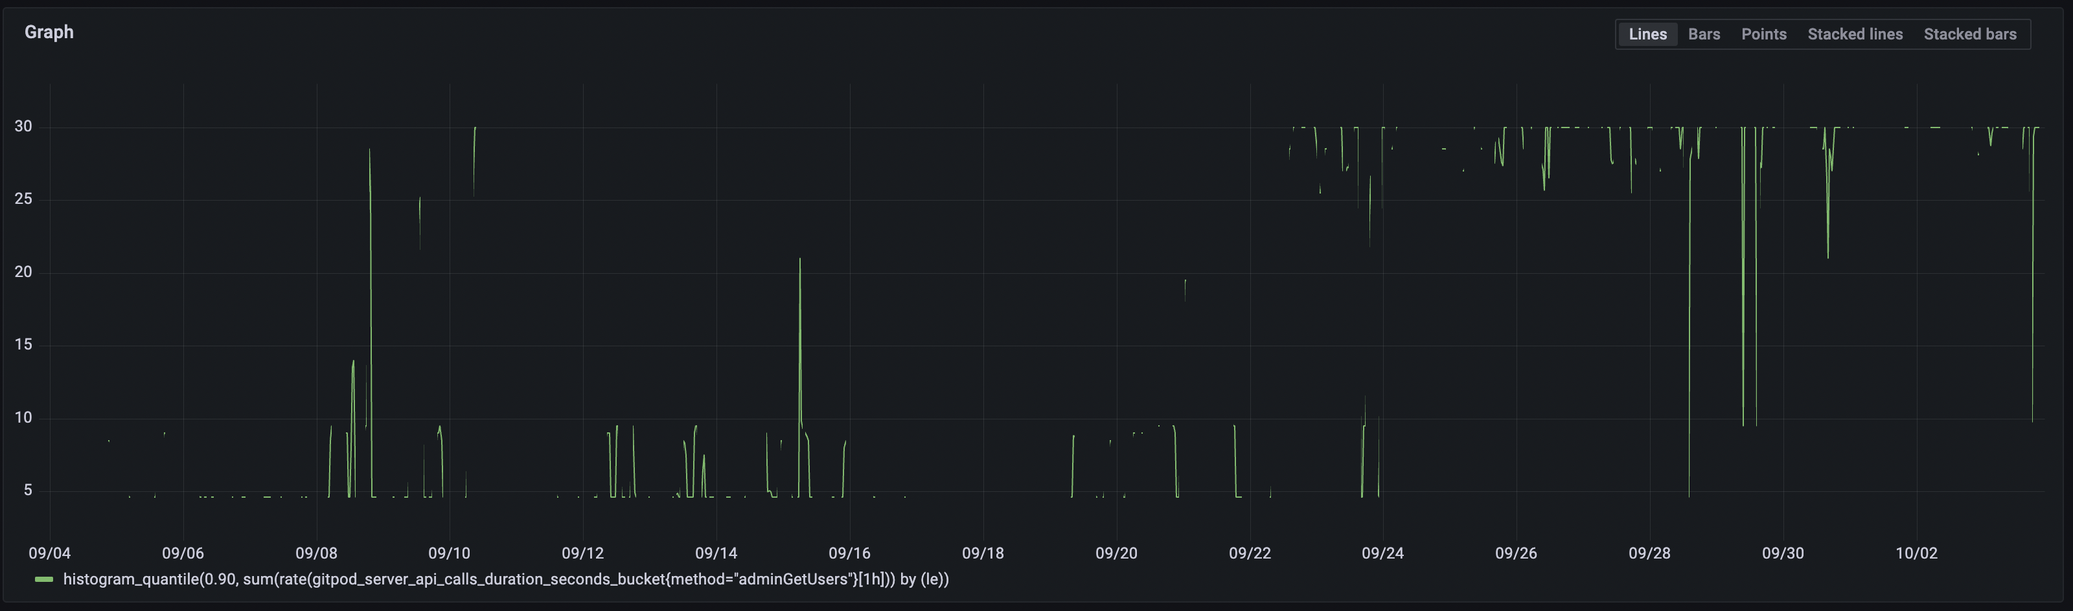Toggle the histogram_quantile series in legend
2073x611 pixels.
505,580
